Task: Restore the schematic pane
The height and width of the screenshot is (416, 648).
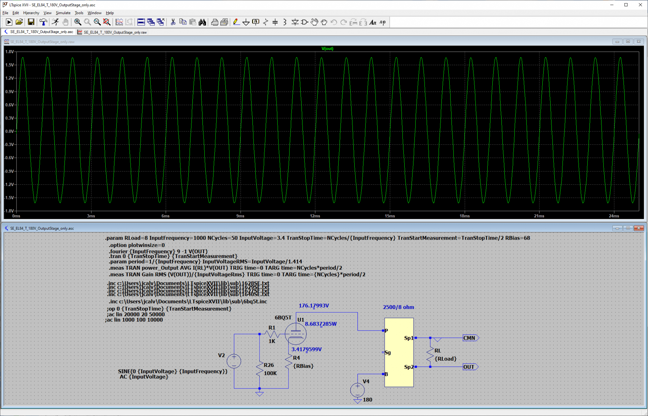Action: pos(628,228)
